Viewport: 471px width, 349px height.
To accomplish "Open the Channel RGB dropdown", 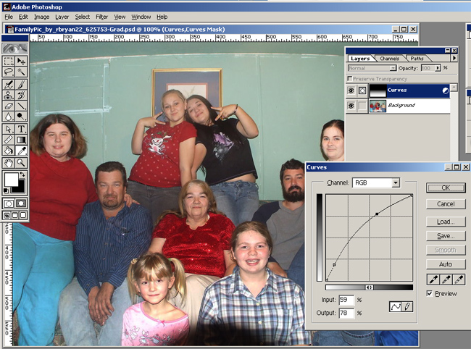I will pos(396,183).
